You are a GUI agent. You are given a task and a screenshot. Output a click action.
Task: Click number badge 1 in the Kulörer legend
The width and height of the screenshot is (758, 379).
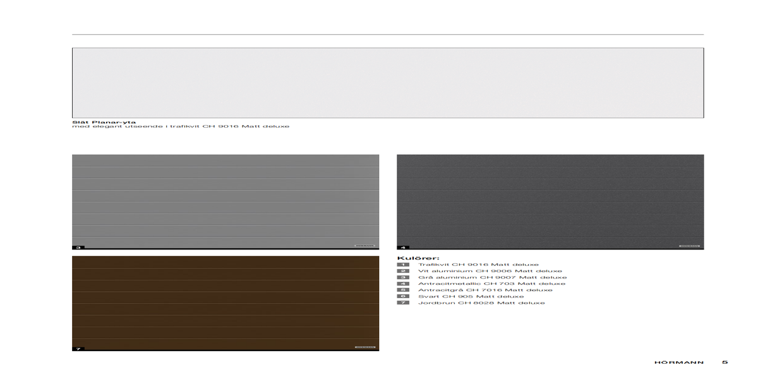point(403,265)
